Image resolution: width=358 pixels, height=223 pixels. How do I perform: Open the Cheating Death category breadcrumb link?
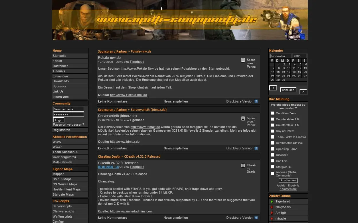[x=109, y=156]
